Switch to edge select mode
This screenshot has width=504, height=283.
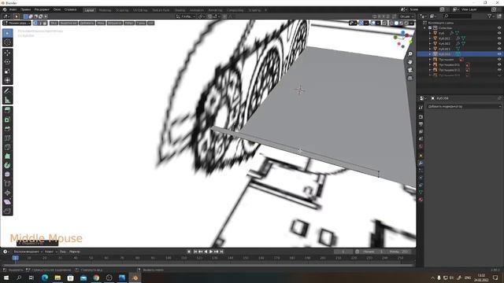[40, 23]
